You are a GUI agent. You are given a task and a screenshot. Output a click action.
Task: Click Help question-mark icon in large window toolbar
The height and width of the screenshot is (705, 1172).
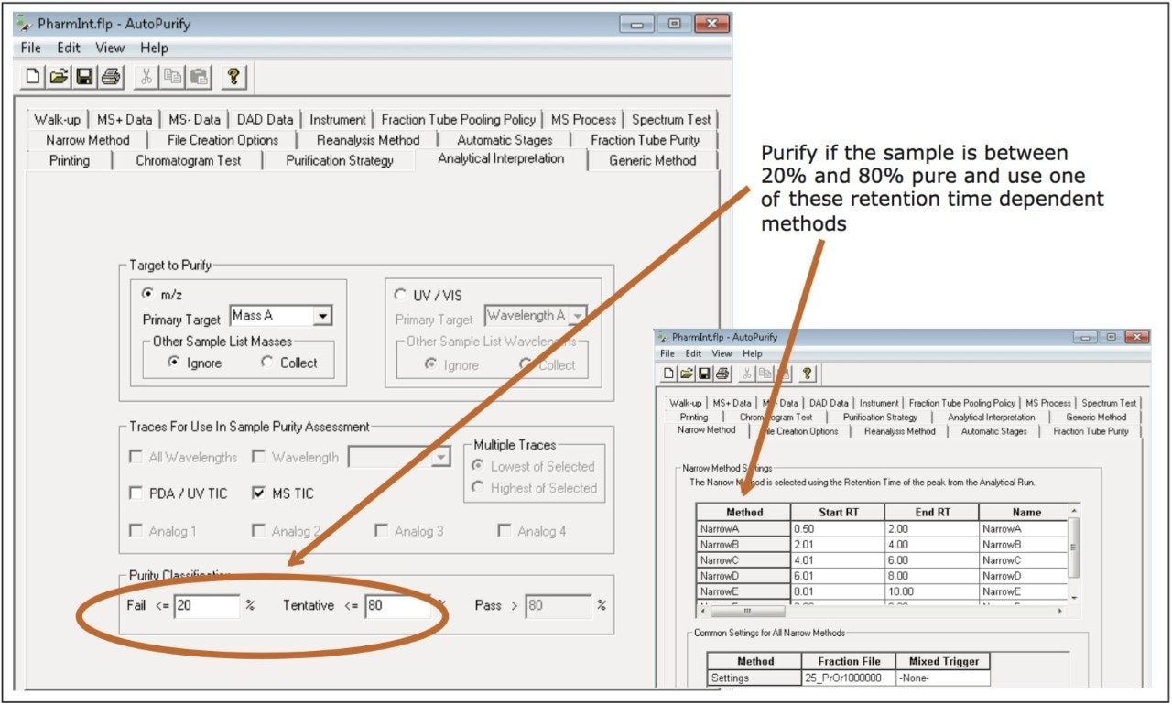tap(233, 78)
